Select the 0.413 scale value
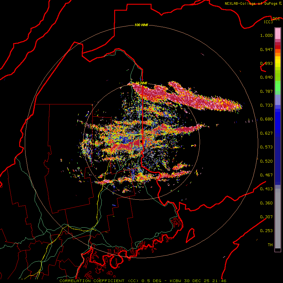 pos(266,189)
